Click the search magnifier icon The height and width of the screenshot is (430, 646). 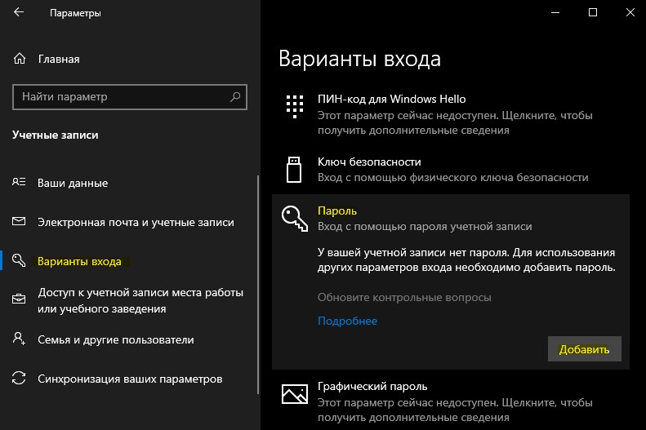(235, 97)
